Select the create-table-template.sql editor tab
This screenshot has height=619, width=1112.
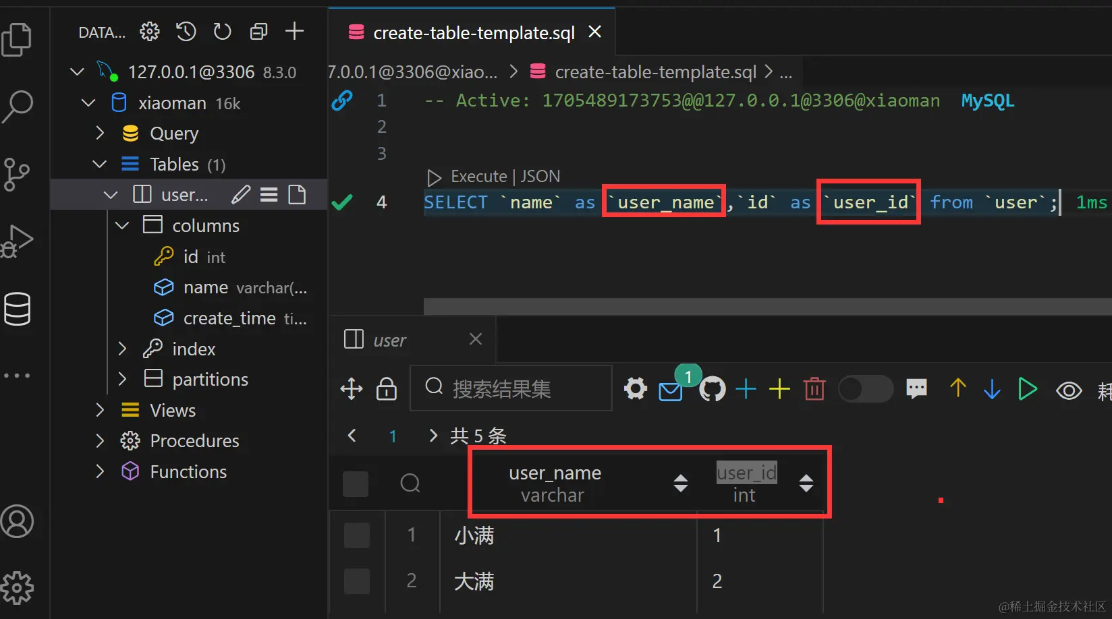pos(471,32)
